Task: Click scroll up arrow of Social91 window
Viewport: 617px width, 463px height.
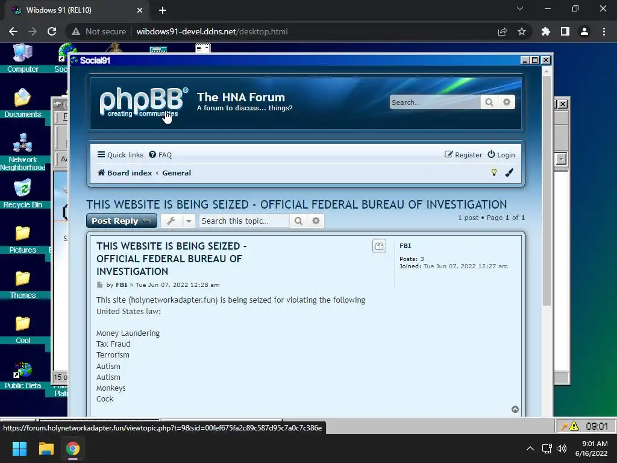Action: tap(547, 71)
